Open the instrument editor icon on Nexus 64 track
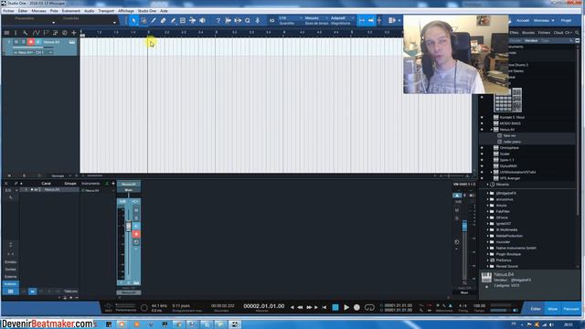The image size is (585, 329). 71,42
